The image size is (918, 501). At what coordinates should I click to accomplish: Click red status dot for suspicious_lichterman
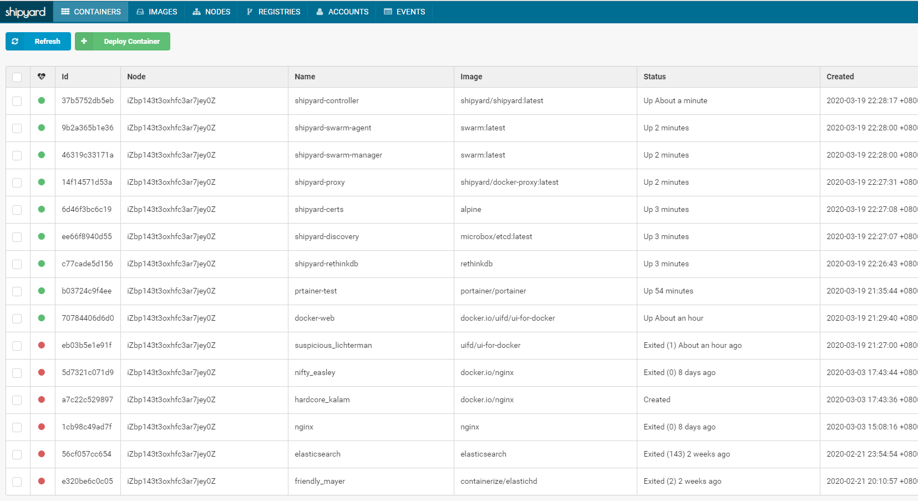42,345
